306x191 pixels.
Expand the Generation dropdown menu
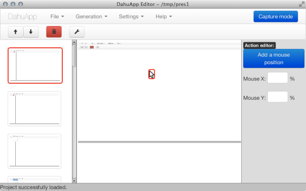coord(91,17)
